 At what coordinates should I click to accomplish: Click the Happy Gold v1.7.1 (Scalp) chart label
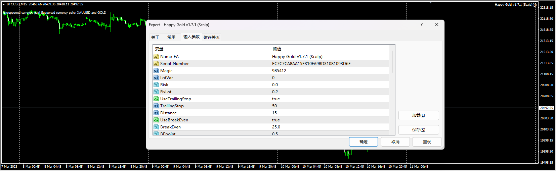tap(513, 5)
